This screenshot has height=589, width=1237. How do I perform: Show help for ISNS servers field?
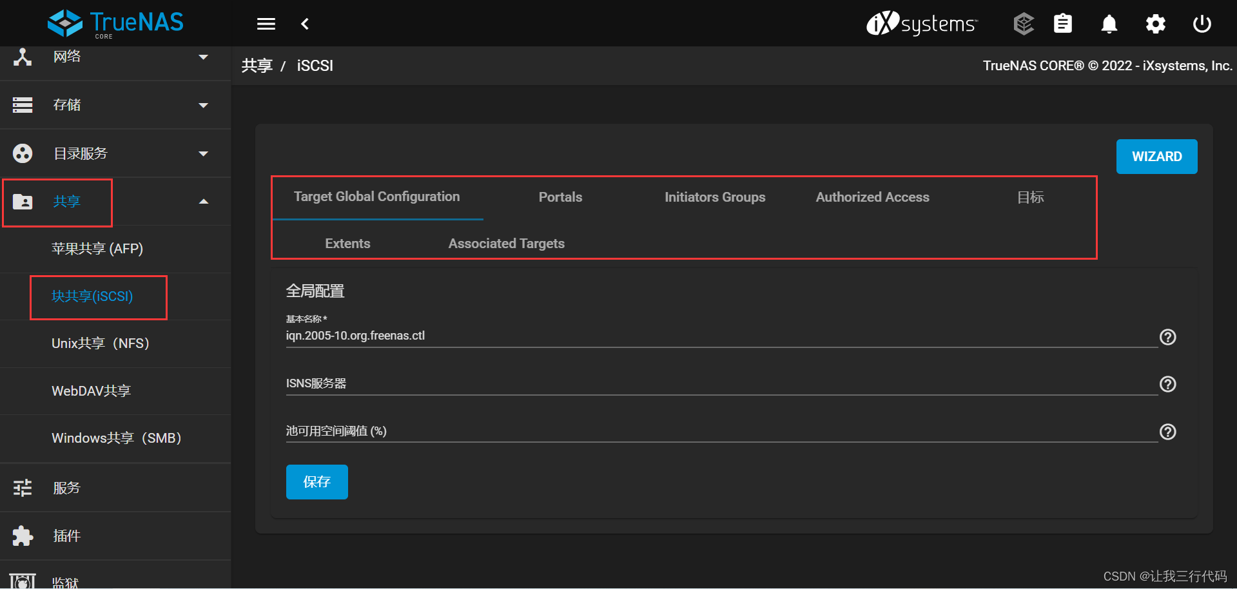point(1168,384)
